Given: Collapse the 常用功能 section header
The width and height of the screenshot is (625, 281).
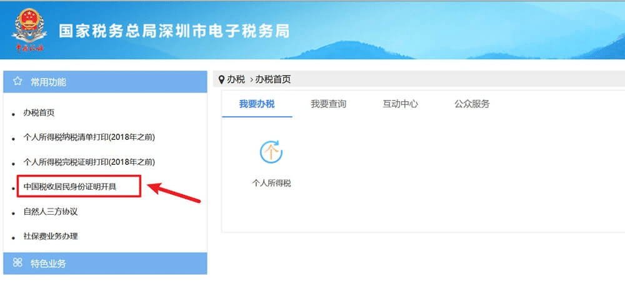Looking at the screenshot, I should (x=105, y=82).
